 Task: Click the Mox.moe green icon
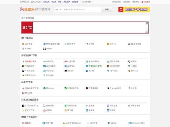(44, 88)
